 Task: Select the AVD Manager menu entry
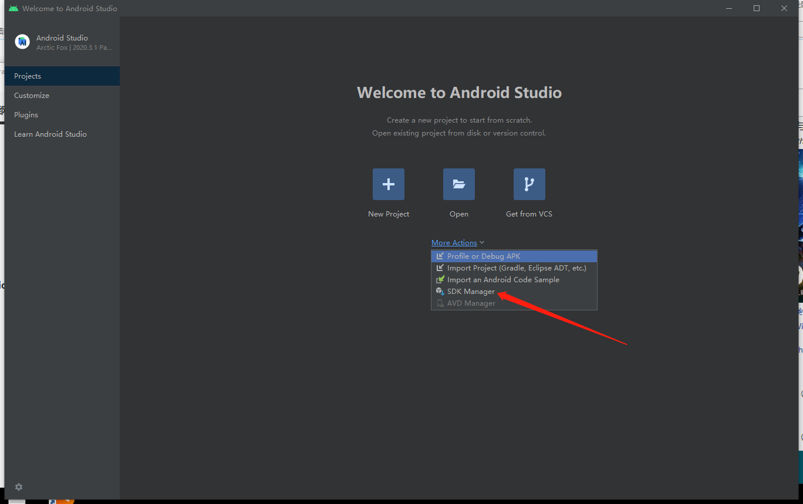[514, 303]
